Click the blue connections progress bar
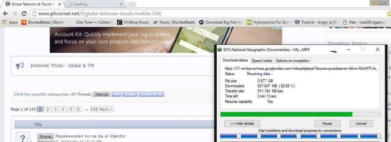The image size is (391, 142). pos(300,136)
